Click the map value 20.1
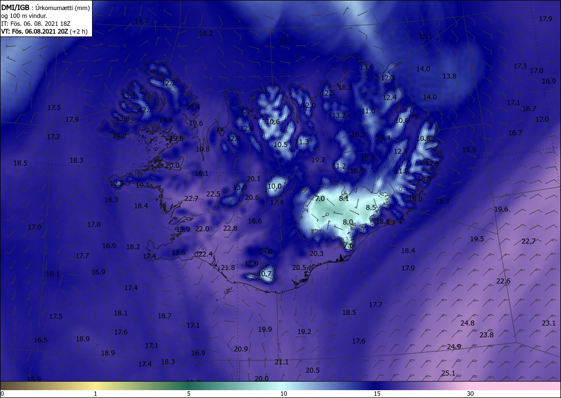The width and height of the screenshot is (561, 398). (x=254, y=179)
